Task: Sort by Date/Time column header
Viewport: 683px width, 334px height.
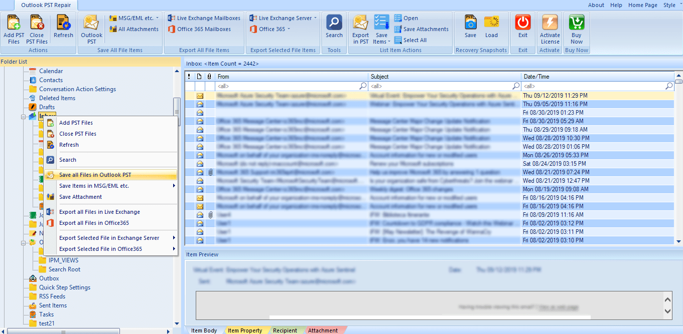Action: pos(597,77)
